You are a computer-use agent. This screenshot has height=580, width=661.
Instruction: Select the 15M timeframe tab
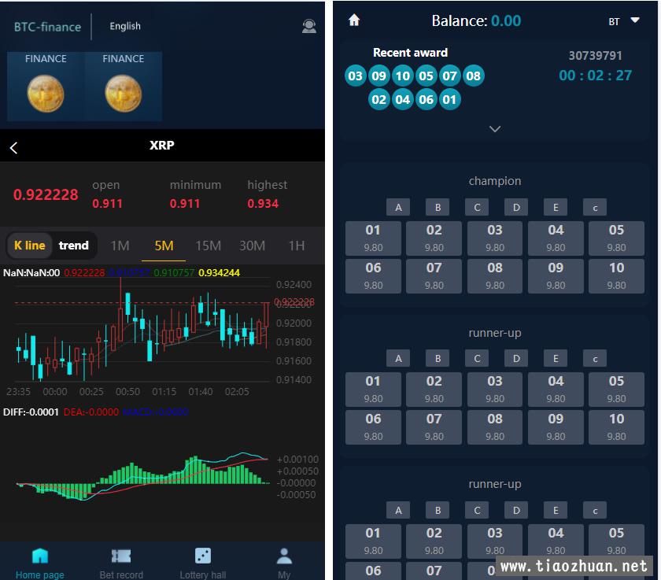[208, 246]
